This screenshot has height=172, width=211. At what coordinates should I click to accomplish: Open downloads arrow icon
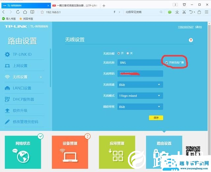pyautogui.click(x=177, y=12)
